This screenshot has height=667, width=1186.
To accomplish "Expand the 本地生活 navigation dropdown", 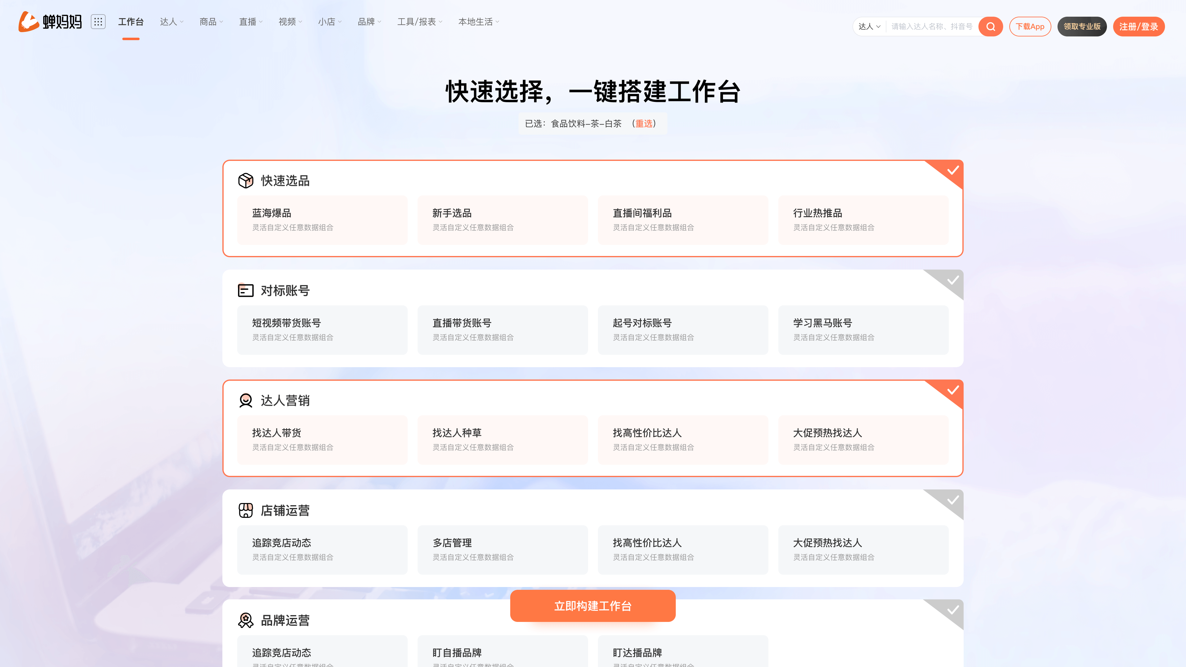I will click(479, 22).
